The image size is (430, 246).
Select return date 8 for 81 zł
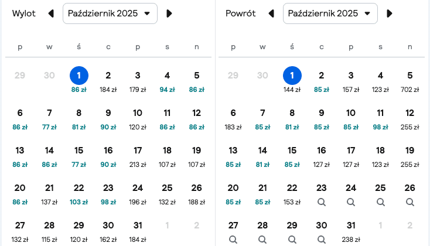pyautogui.click(x=292, y=119)
